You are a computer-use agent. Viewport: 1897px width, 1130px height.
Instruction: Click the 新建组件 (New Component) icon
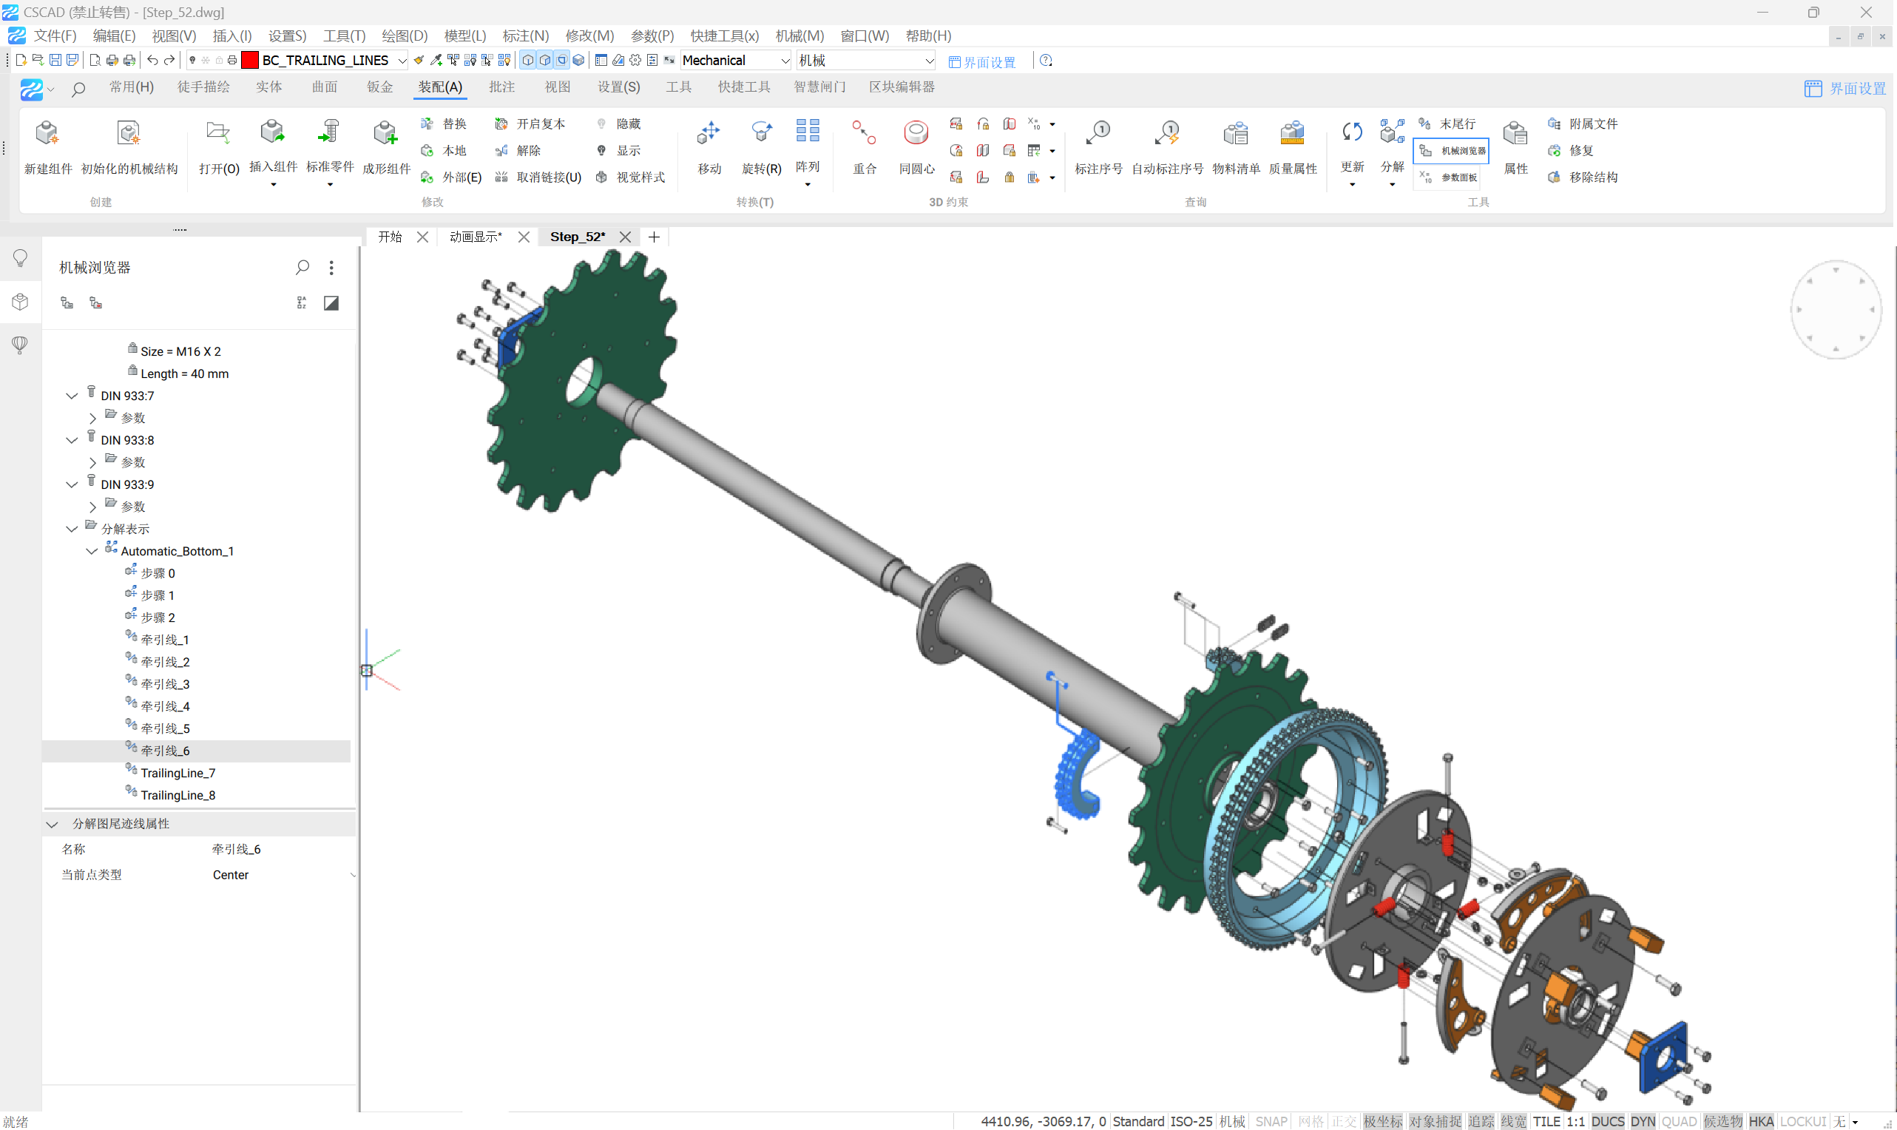(47, 133)
